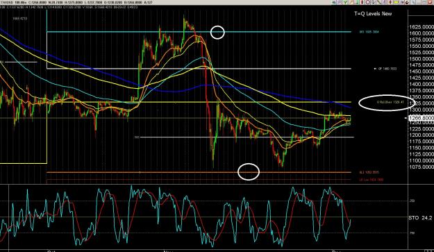Image resolution: width=434 pixels, height=252 pixels.
Task: Click the red icon at toolbar's far right
Action: [x=430, y=2]
